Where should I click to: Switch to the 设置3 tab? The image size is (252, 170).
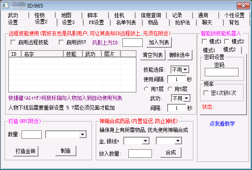68,22
